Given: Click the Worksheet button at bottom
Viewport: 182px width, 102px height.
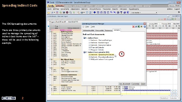Looking at the screenshot, I should click(164, 98).
